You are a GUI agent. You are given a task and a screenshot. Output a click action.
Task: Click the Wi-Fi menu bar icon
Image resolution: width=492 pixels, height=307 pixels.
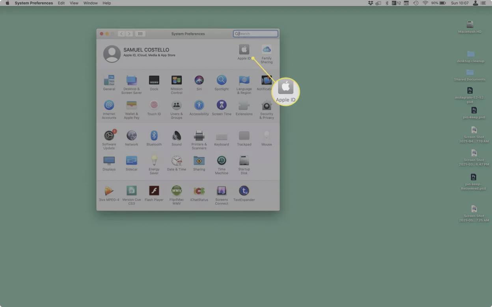pyautogui.click(x=425, y=3)
